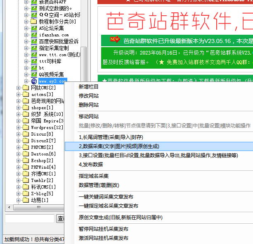Click the tree's horizontal scrollbar thumb
The width and height of the screenshot is (253, 244).
point(39,207)
